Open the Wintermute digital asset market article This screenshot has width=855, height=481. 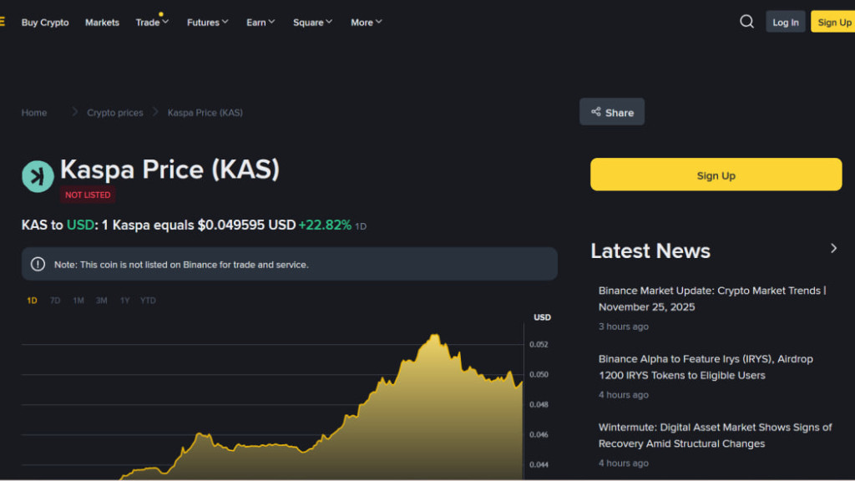pyautogui.click(x=715, y=435)
